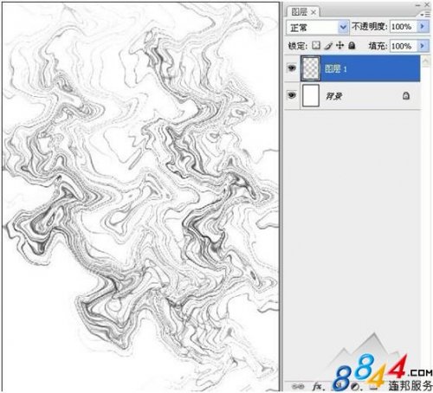Hide 图层 1 using its eye icon

(292, 68)
